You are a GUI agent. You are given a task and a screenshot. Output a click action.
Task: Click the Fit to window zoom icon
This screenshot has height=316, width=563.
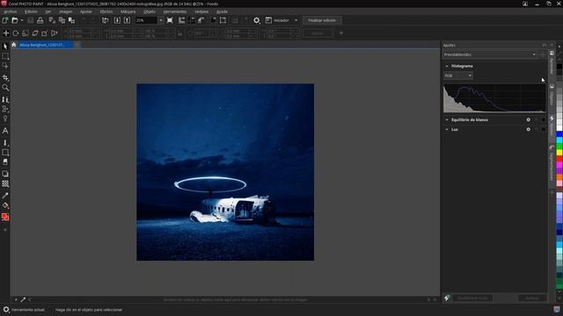(x=170, y=20)
